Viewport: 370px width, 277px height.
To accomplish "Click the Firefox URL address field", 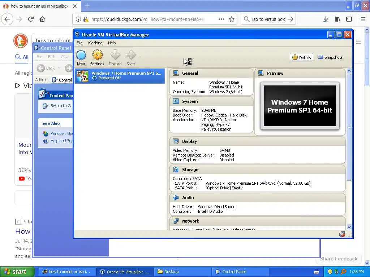I will pyautogui.click(x=148, y=19).
